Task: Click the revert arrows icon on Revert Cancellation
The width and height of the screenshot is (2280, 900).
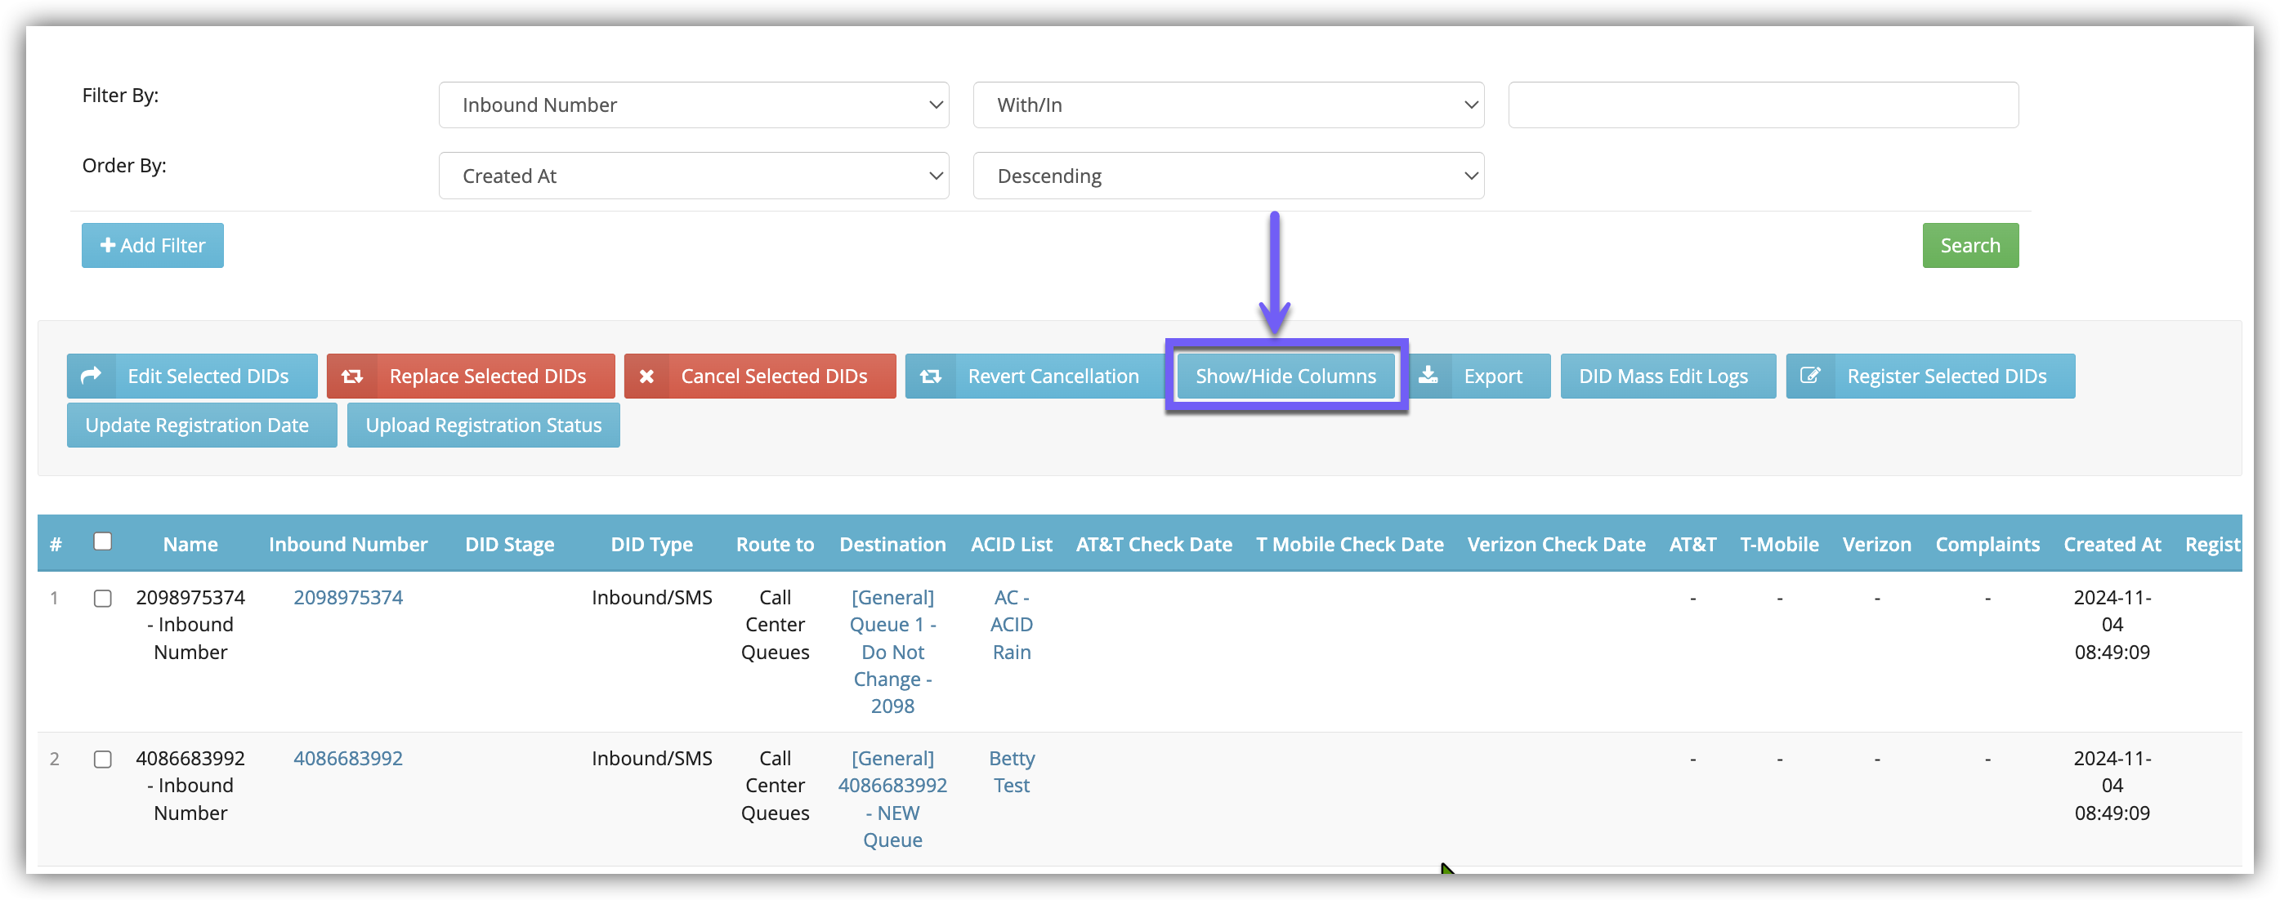Action: (x=930, y=376)
